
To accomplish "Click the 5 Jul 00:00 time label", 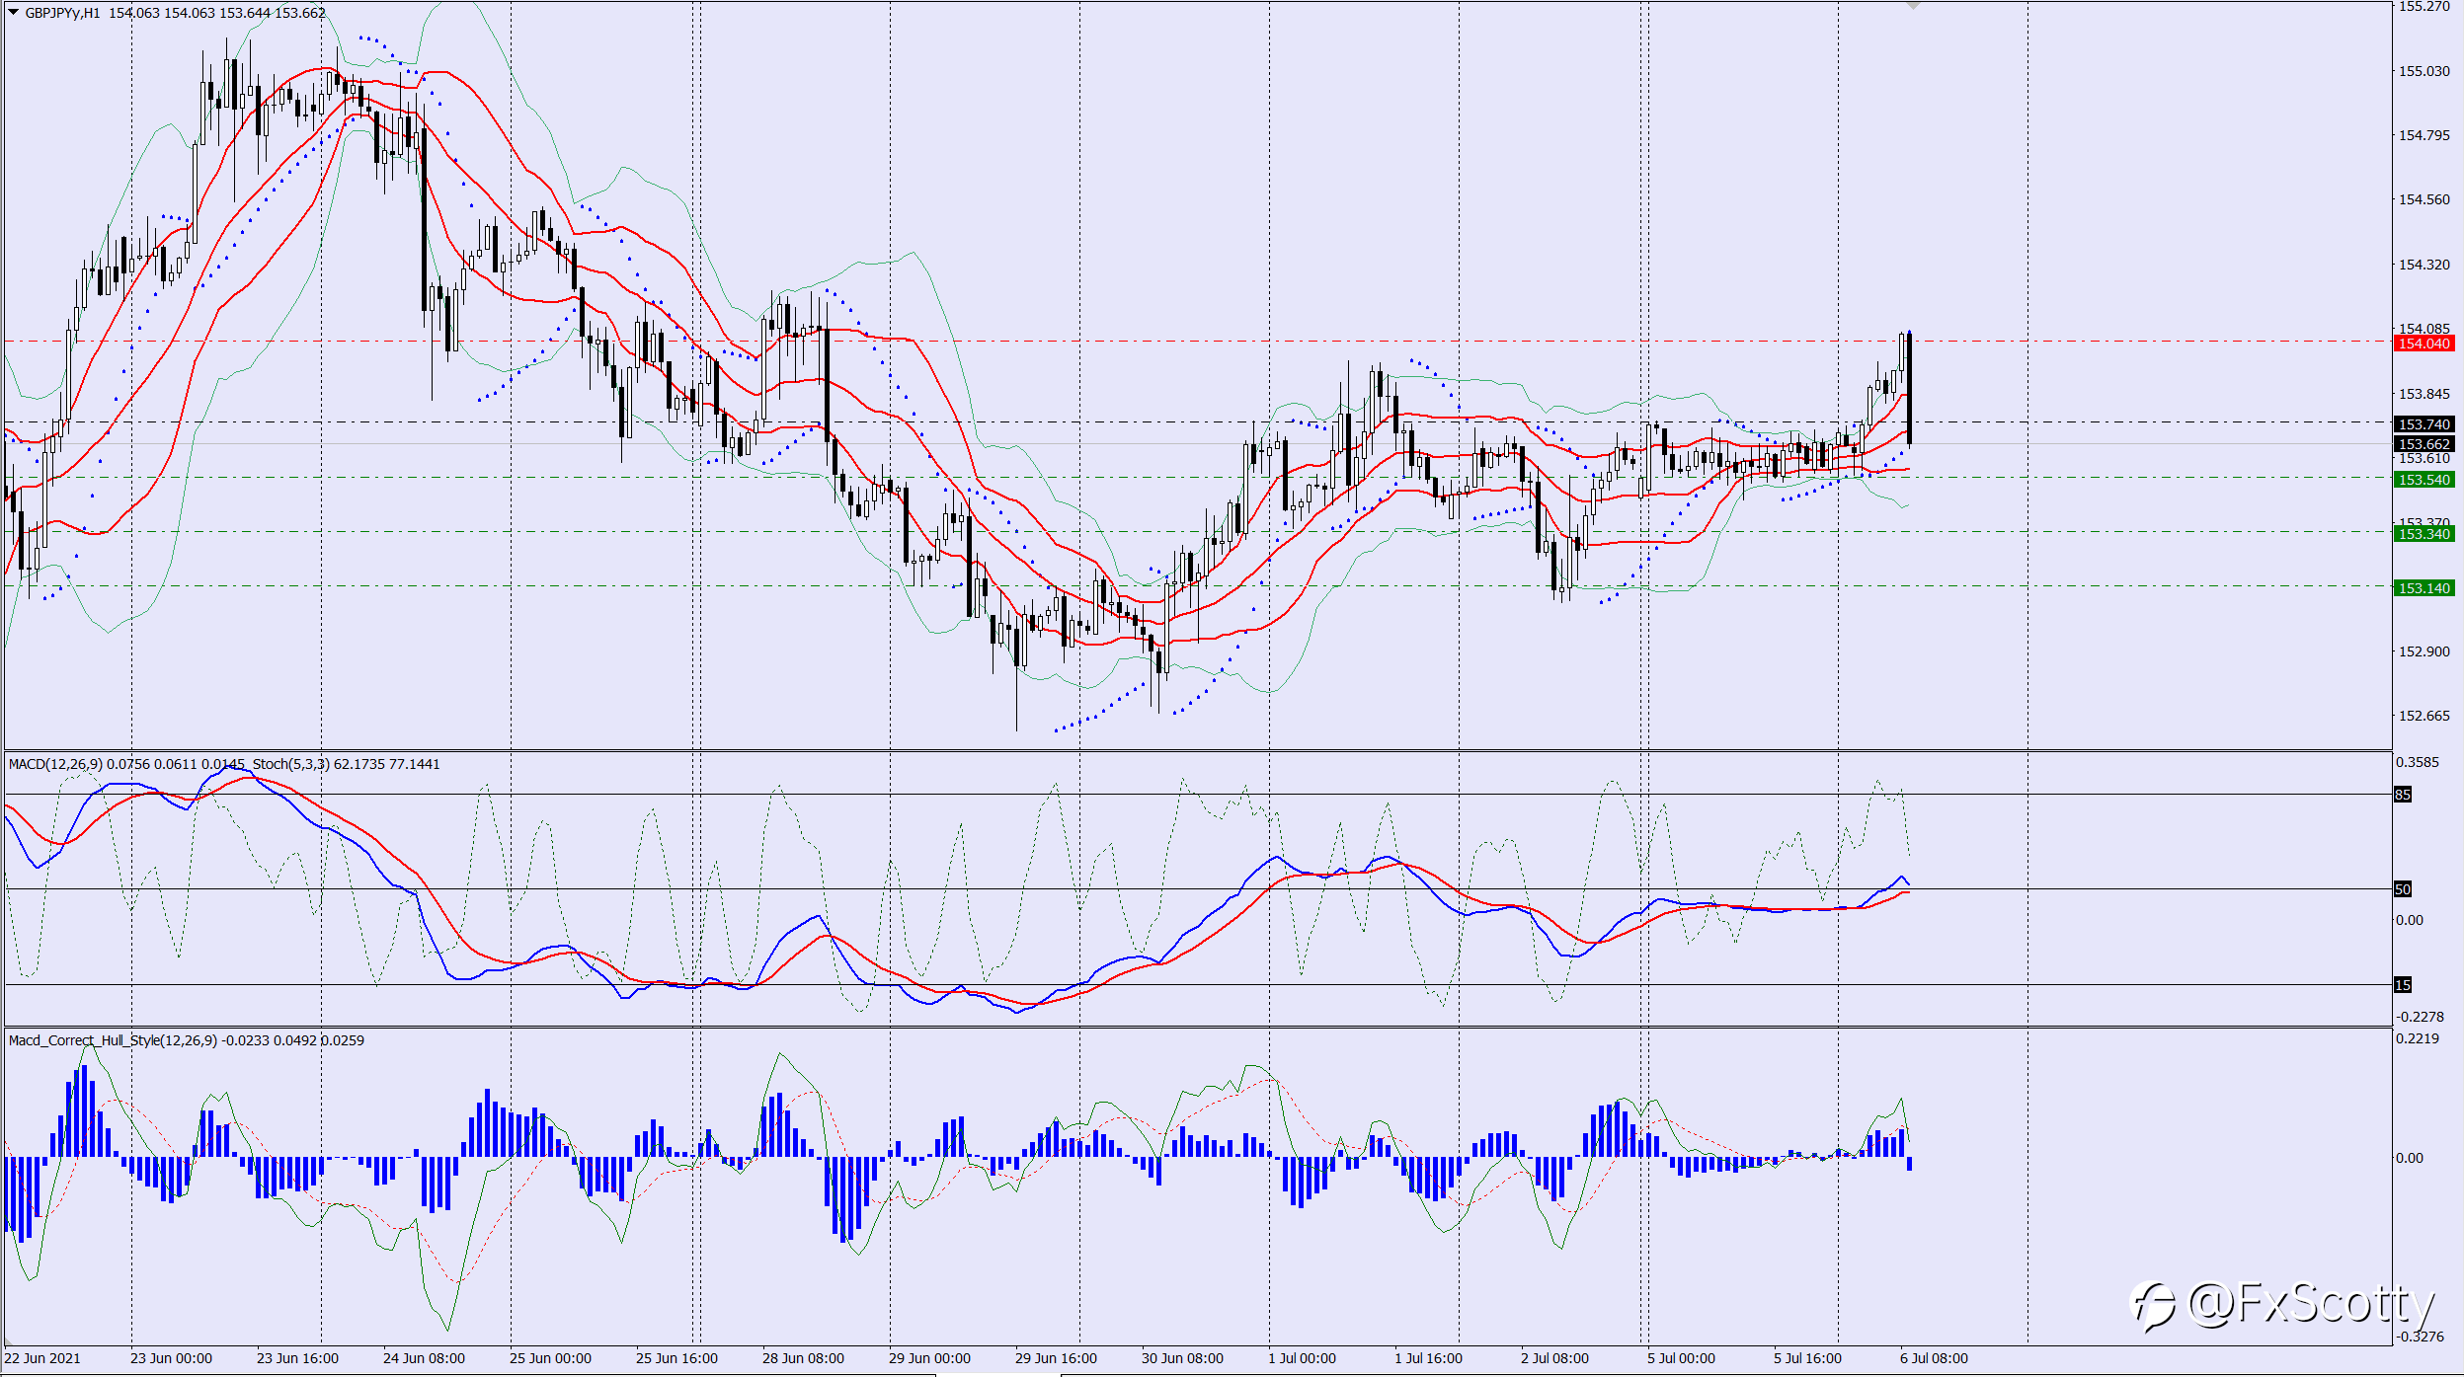I will pyautogui.click(x=1681, y=1358).
